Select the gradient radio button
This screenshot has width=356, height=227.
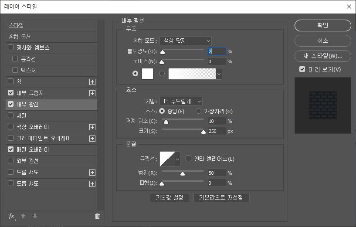[162, 74]
